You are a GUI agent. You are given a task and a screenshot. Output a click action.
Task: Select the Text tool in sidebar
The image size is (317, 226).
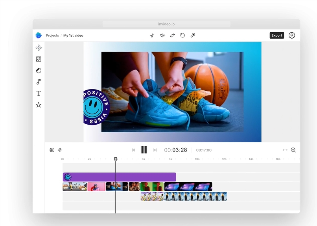(39, 93)
